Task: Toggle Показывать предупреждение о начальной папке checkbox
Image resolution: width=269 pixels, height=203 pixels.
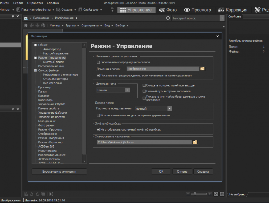Action: 98,75
